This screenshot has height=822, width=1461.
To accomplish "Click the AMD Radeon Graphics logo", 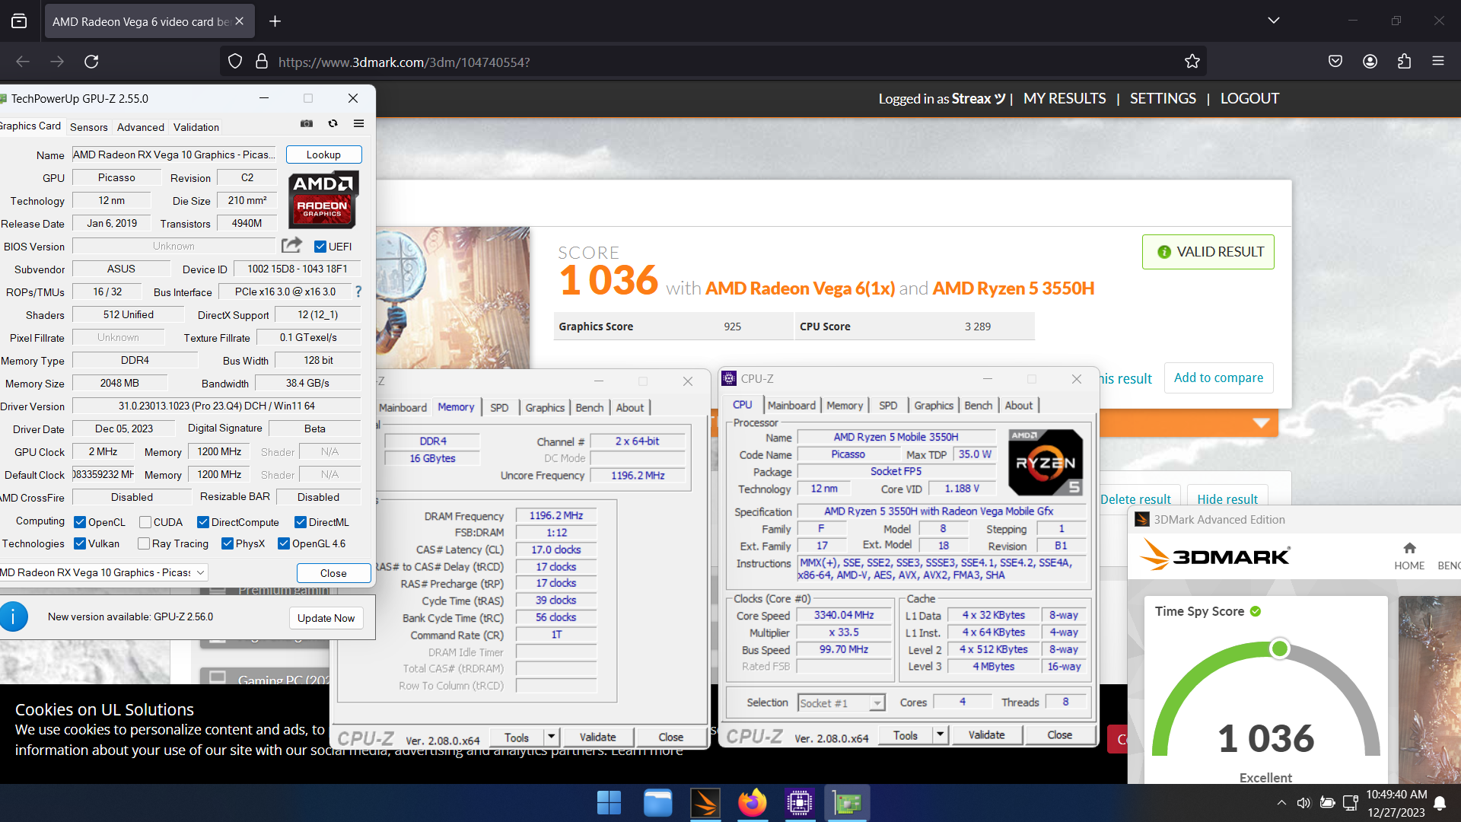I will pos(323,199).
